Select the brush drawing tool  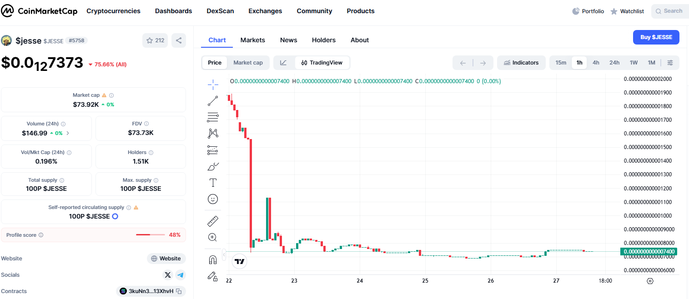tap(213, 166)
